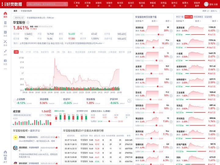The width and height of the screenshot is (220, 165).
Task: Select 1天 chart range
Action: coord(16,52)
